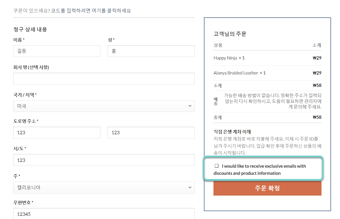Click the 고객님의 주문 order summary heading
The height and width of the screenshot is (219, 340).
[230, 34]
